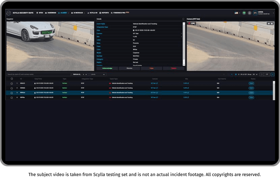The height and width of the screenshot is (179, 280).
Task: Click the video record icon on live camera
Action: (x=269, y=23)
